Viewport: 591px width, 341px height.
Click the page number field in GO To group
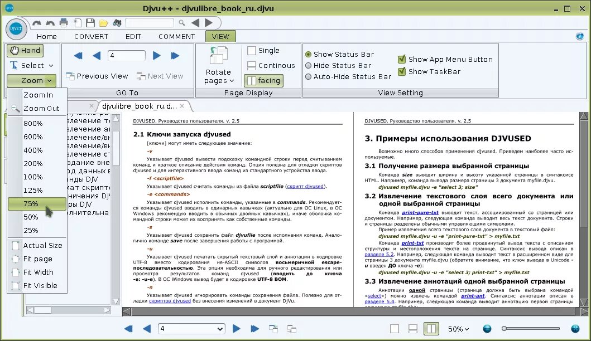(126, 56)
